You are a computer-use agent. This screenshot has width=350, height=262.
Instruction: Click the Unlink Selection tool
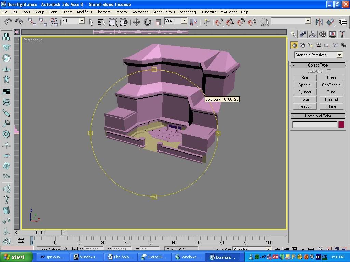pos(43,22)
